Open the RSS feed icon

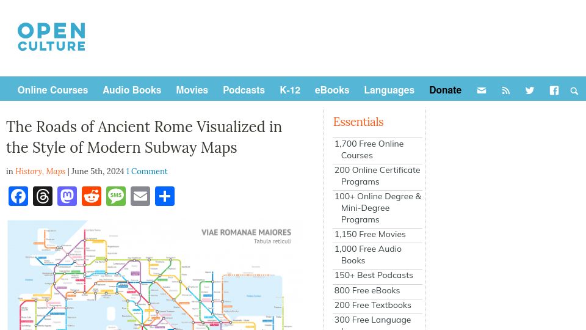505,90
